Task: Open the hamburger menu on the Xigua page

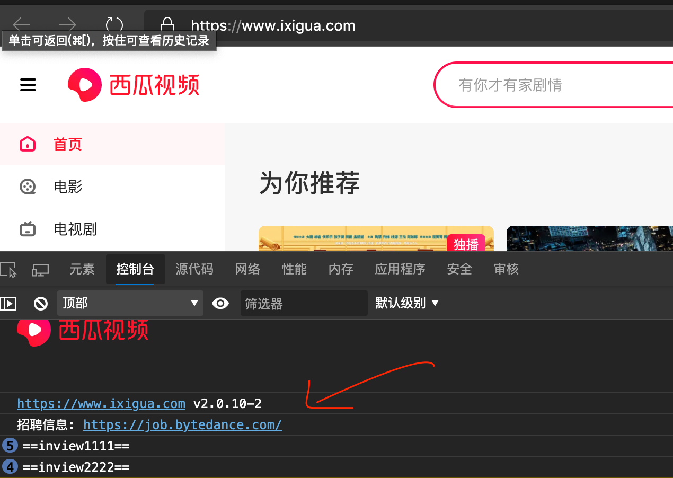Action: tap(28, 85)
